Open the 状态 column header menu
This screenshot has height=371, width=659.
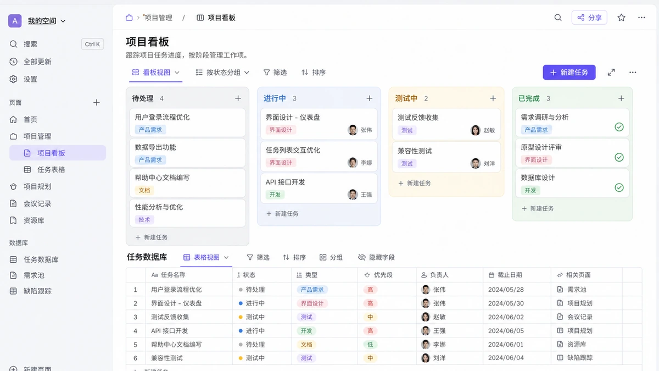[262, 275]
